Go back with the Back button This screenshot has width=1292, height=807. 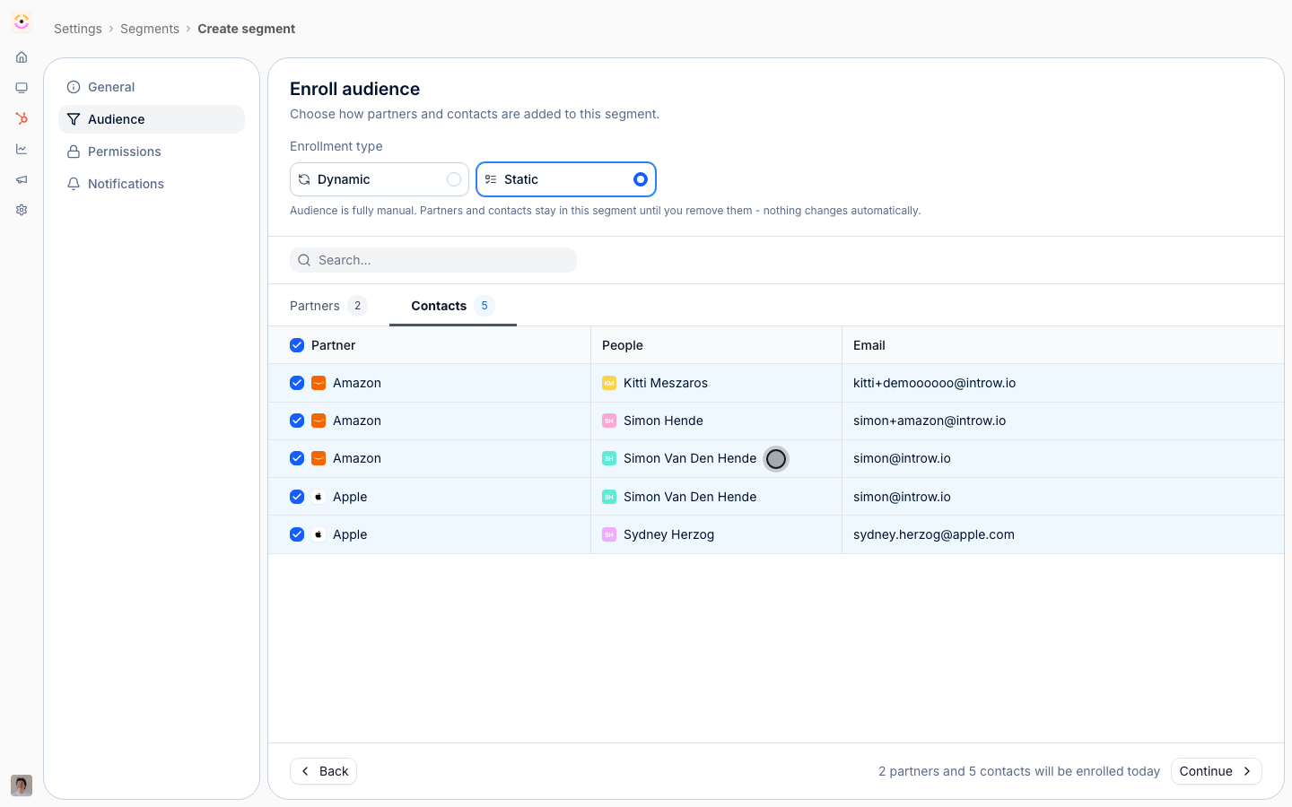(324, 771)
